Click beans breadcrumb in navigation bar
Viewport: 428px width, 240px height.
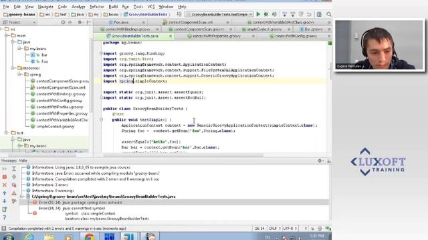point(111,15)
